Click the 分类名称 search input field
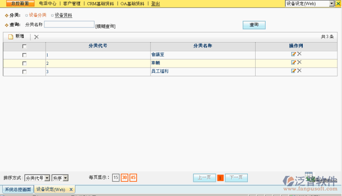342x196 pixels. 69,25
